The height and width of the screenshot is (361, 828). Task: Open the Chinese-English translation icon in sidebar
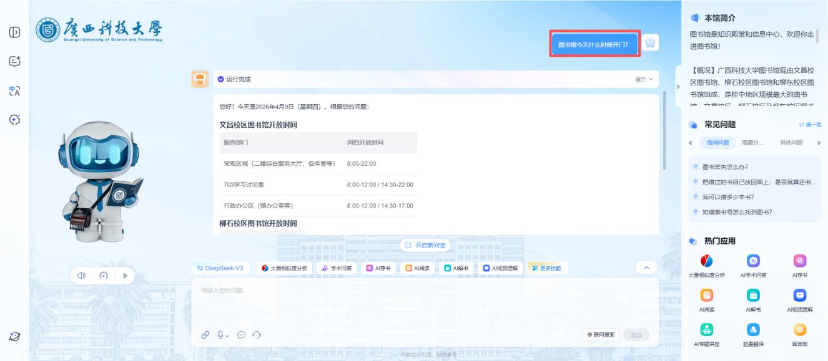(x=14, y=91)
